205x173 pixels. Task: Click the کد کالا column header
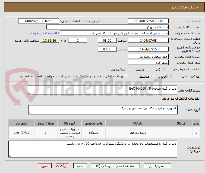[181, 123]
